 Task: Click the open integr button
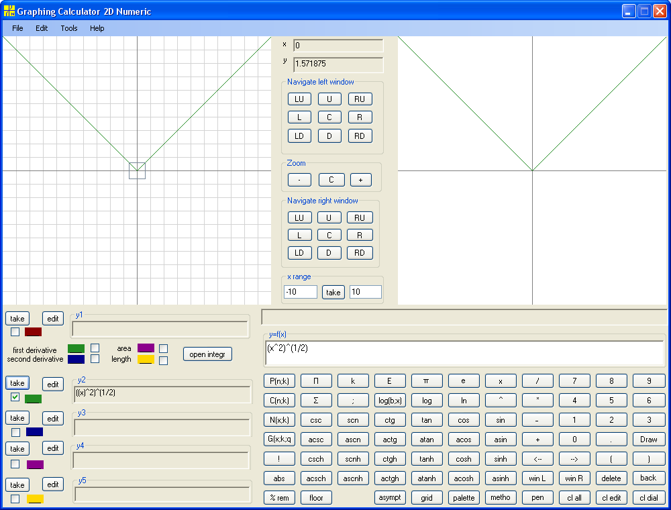[x=207, y=354]
